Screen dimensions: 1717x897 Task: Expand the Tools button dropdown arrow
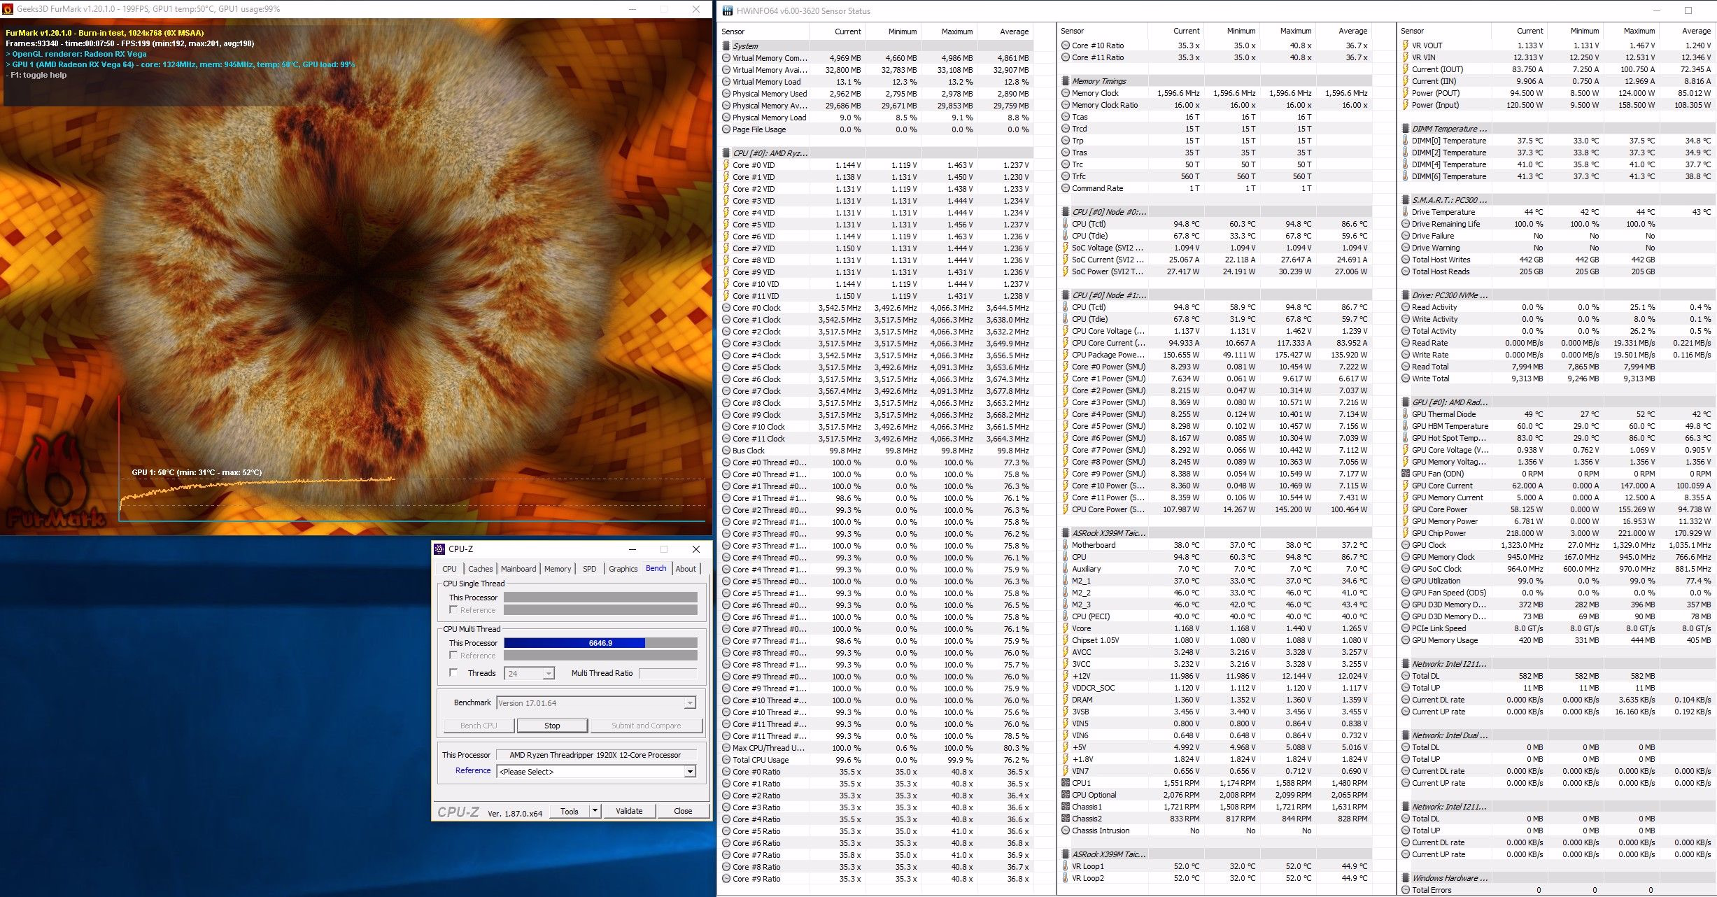(595, 811)
